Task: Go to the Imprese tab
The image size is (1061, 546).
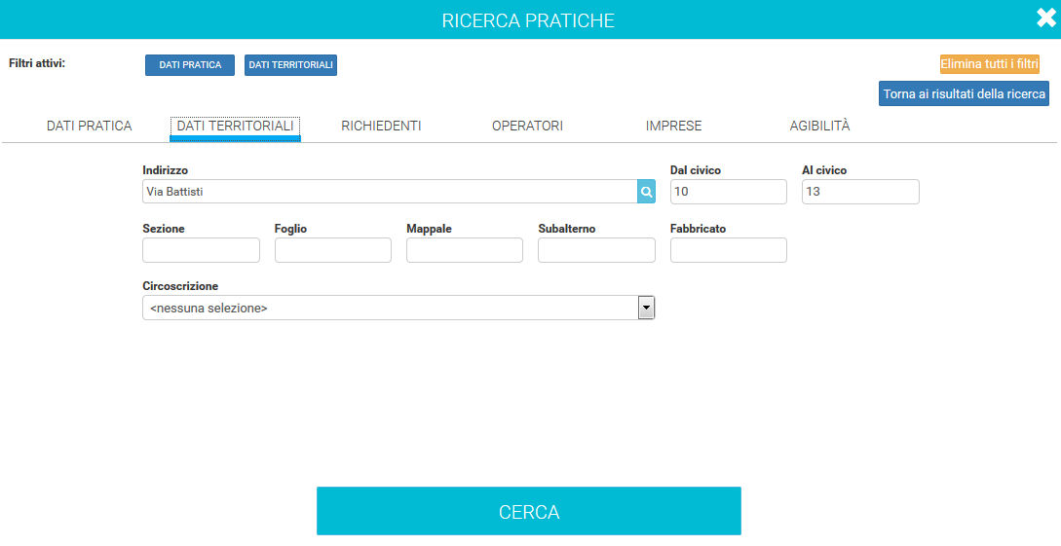Action: point(673,126)
